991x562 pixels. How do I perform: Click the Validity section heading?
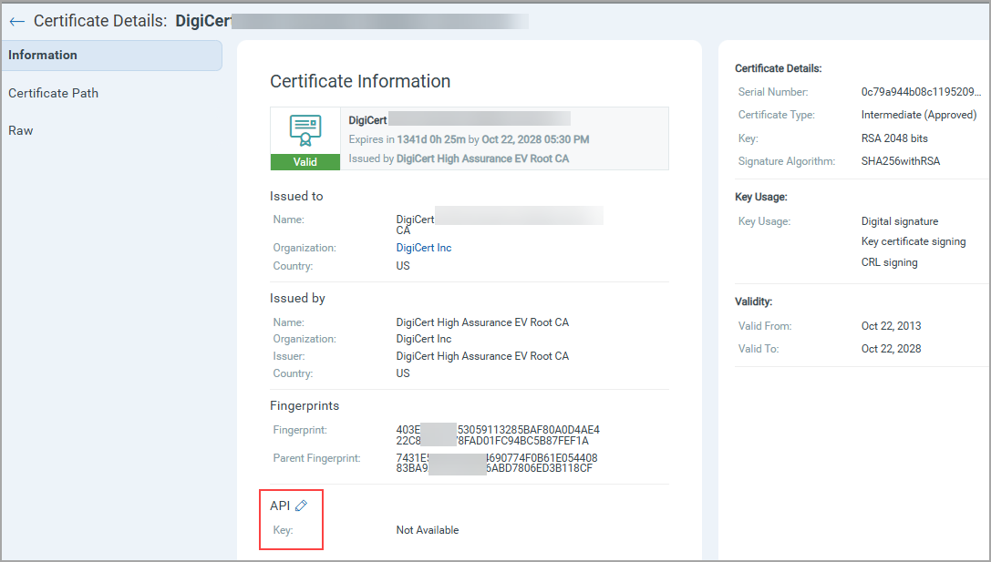click(x=753, y=301)
